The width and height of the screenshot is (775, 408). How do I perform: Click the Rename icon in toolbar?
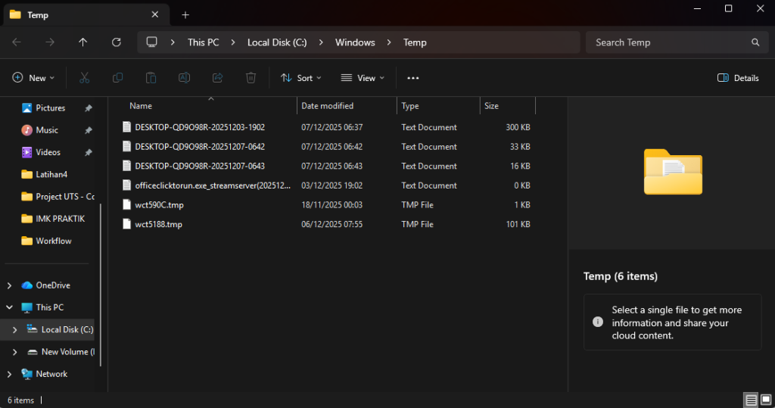point(184,78)
